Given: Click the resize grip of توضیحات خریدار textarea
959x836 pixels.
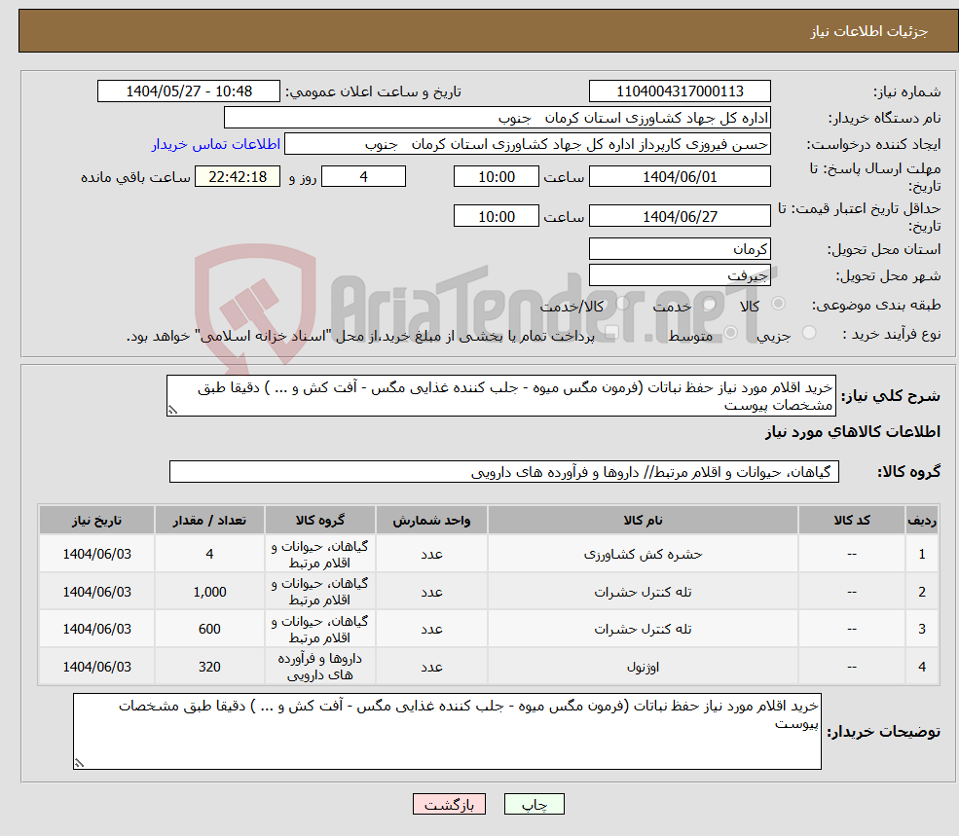Looking at the screenshot, I should point(78,760).
